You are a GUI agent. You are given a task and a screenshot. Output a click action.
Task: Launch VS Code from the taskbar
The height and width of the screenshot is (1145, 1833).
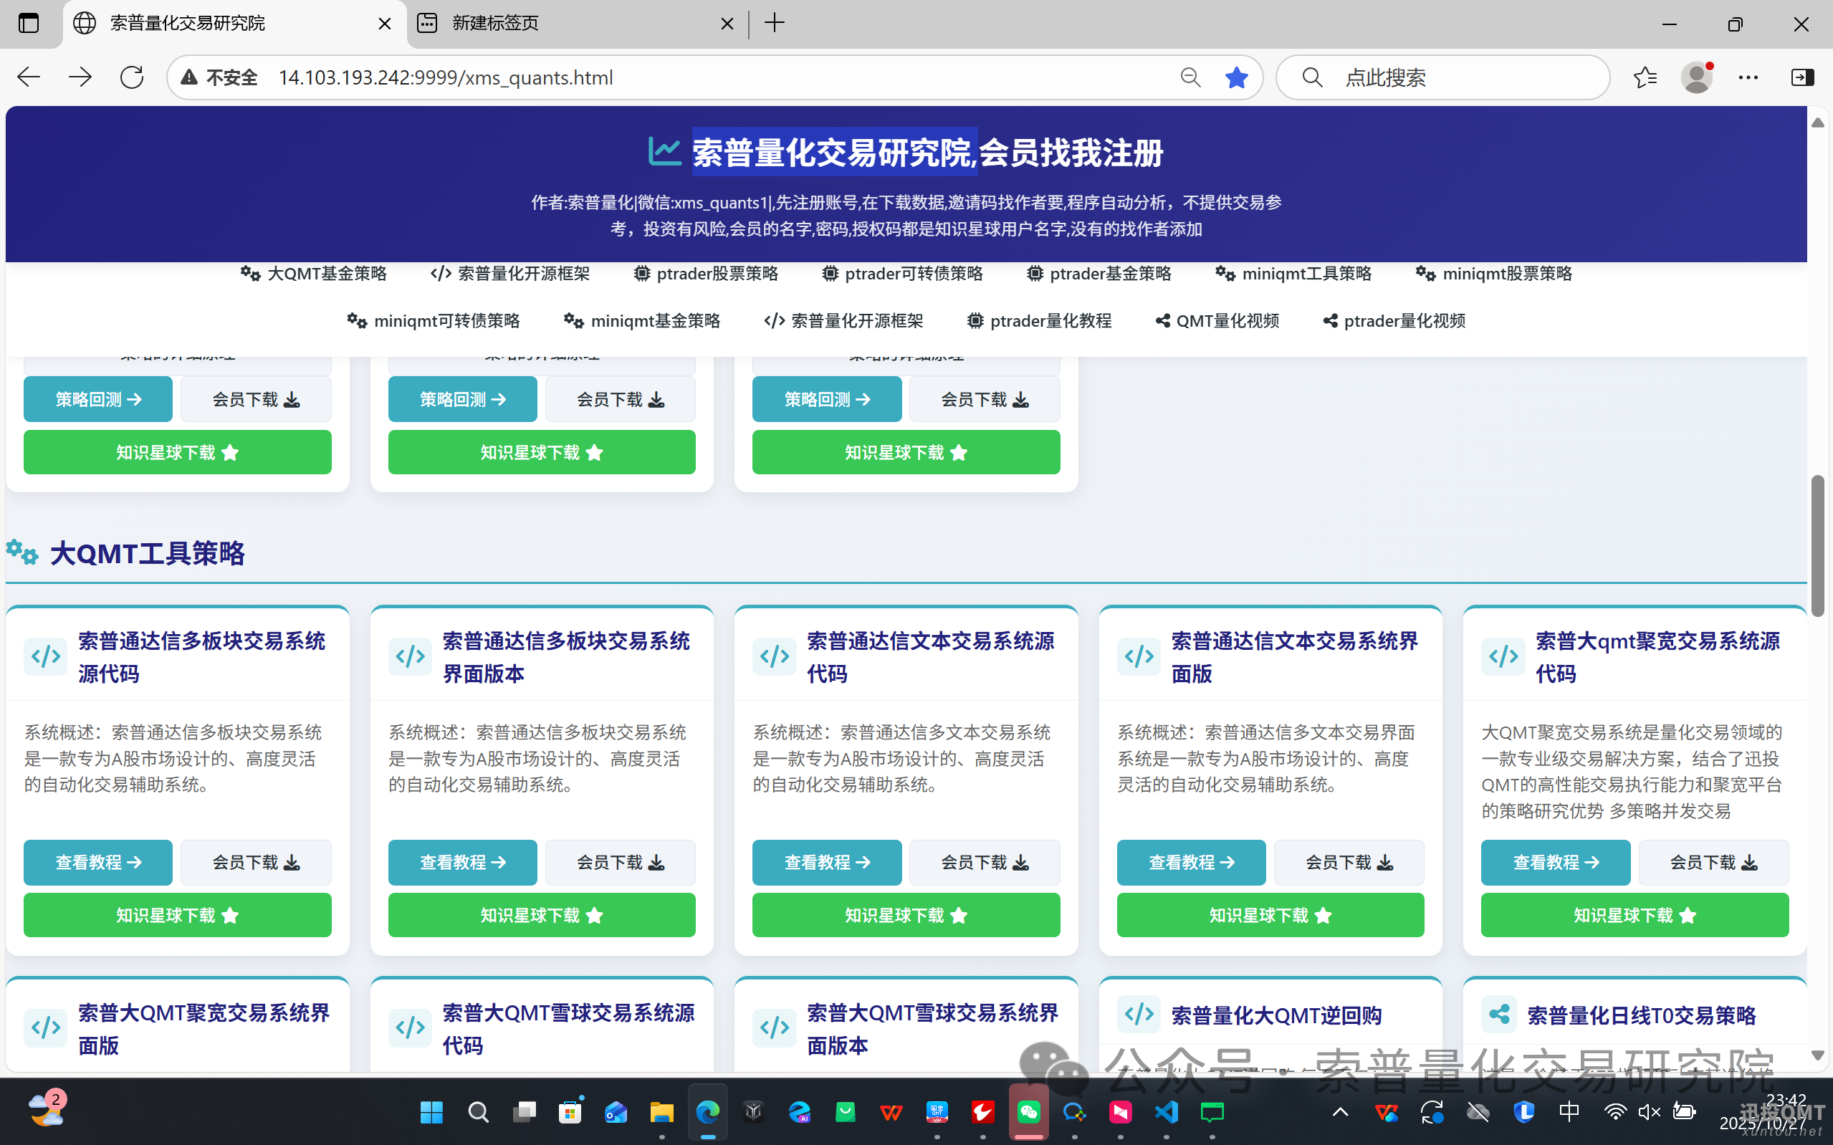click(x=1166, y=1111)
